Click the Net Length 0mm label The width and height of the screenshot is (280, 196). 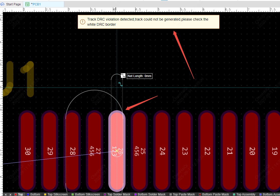(140, 76)
